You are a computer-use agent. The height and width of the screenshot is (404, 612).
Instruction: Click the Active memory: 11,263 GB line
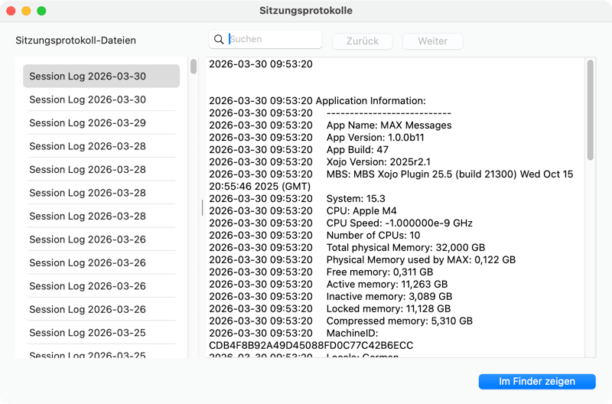click(x=328, y=284)
